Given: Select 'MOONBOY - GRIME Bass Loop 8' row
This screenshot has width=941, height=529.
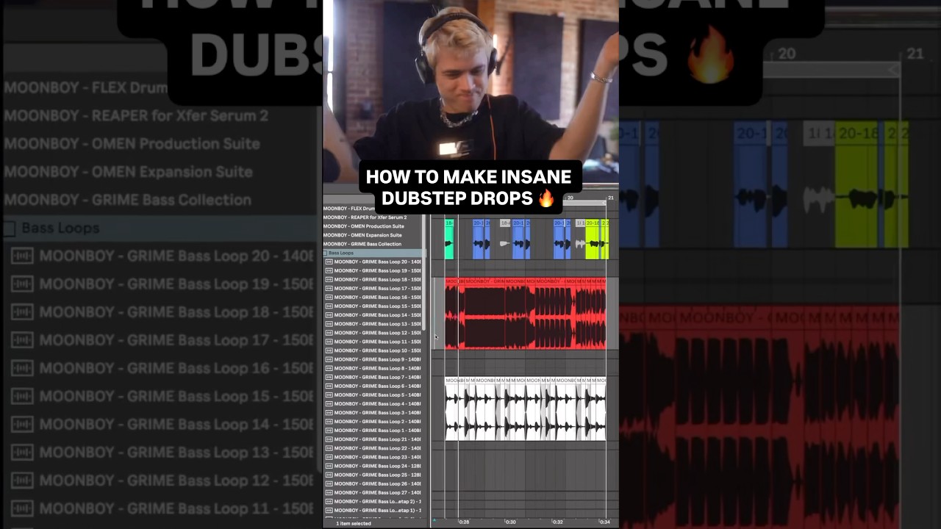Looking at the screenshot, I should (x=374, y=368).
